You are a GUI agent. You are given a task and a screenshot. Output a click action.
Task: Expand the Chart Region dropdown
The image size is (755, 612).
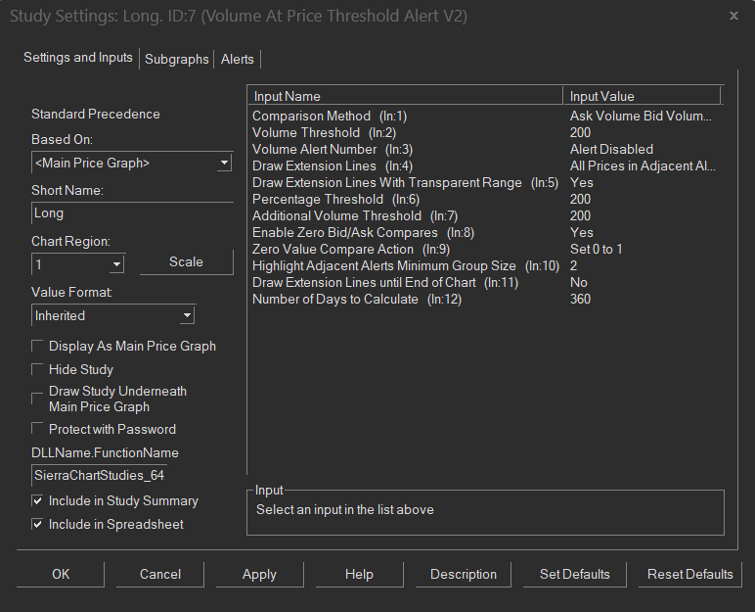tap(117, 263)
